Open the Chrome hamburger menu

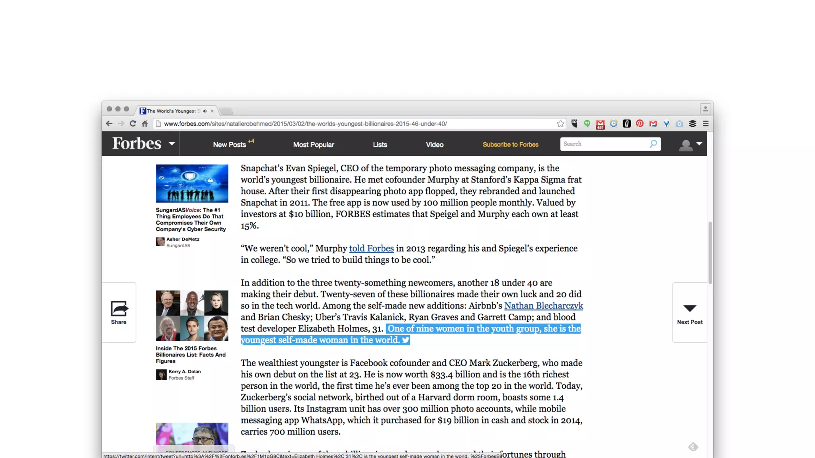[x=706, y=124]
